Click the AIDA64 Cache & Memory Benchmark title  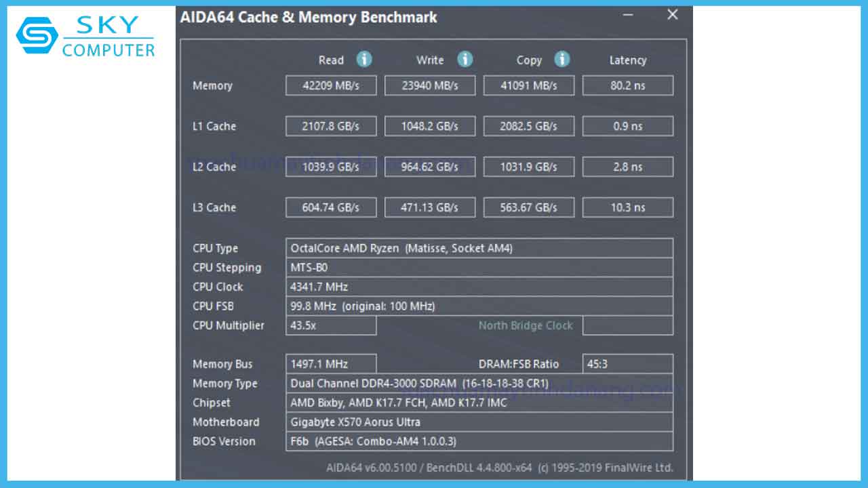click(x=309, y=17)
